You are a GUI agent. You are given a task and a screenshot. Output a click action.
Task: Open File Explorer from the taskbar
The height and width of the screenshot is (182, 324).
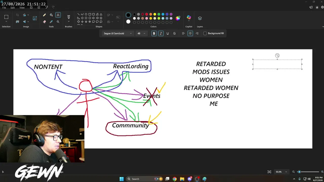(182, 179)
